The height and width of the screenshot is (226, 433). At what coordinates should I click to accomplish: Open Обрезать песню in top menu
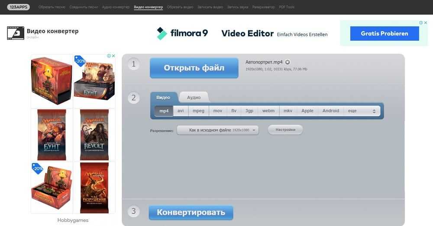[52, 7]
